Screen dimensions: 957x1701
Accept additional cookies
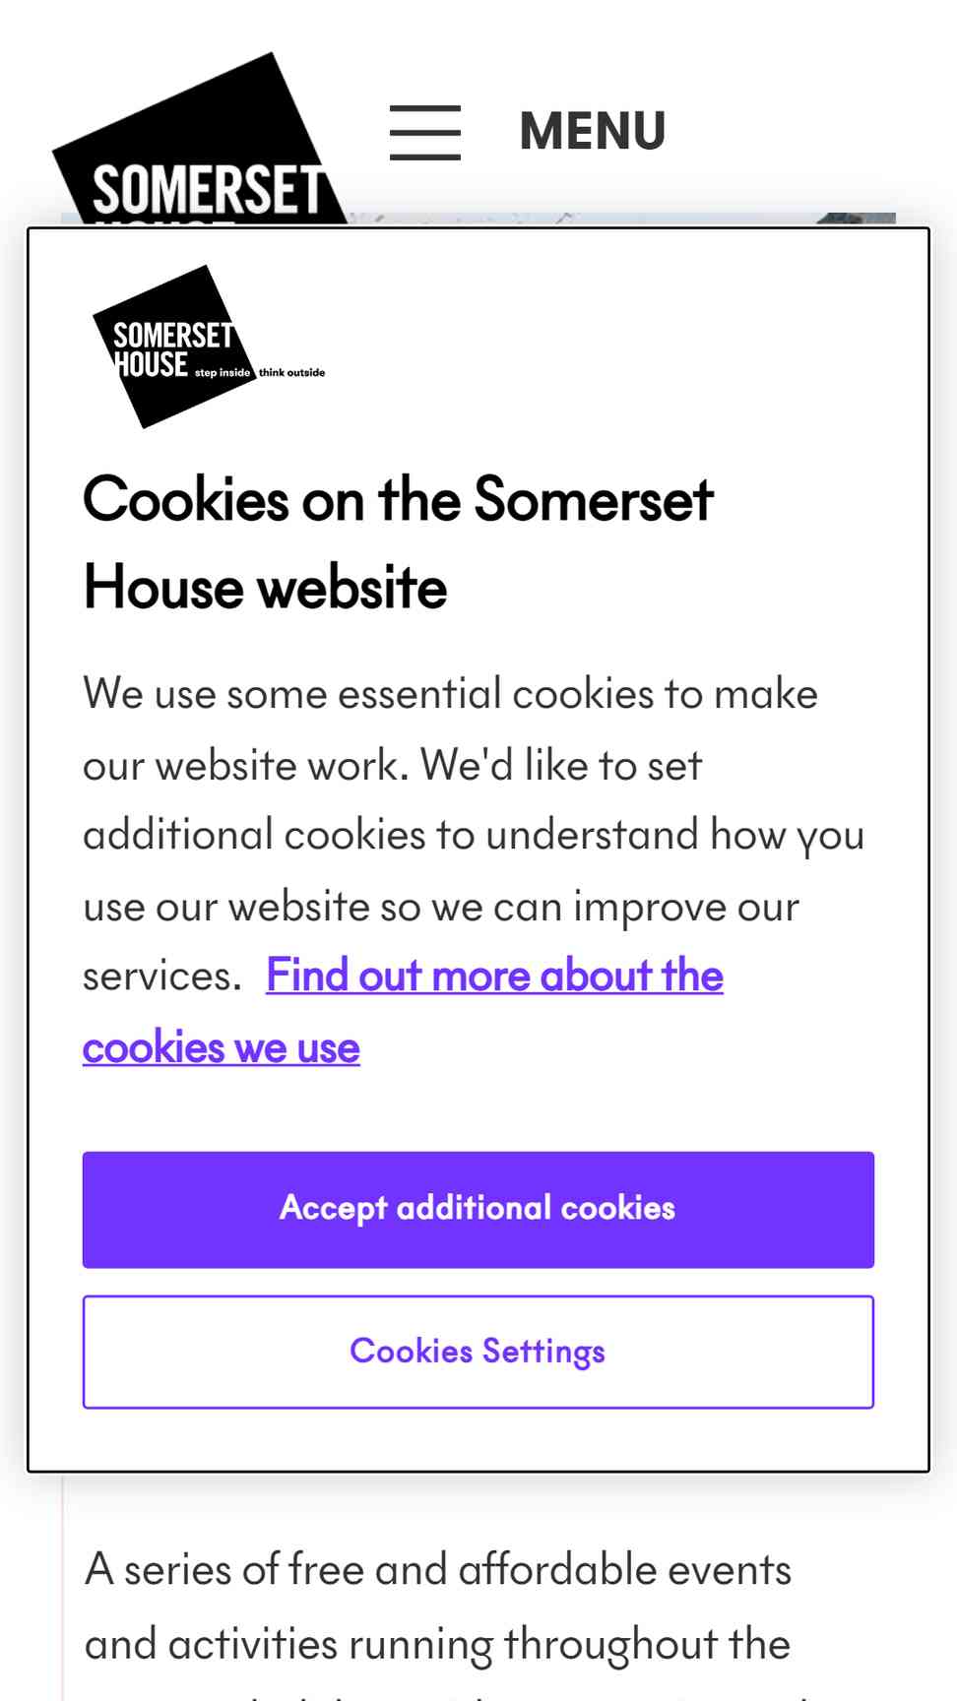point(478,1209)
